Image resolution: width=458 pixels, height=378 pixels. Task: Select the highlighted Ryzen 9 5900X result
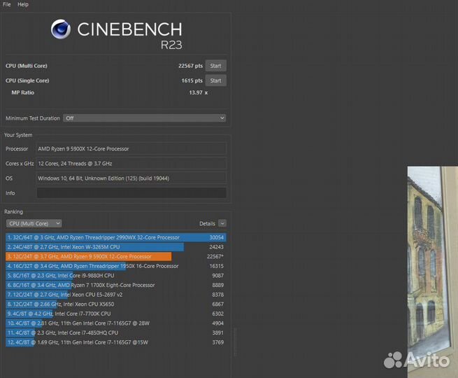tap(115, 256)
